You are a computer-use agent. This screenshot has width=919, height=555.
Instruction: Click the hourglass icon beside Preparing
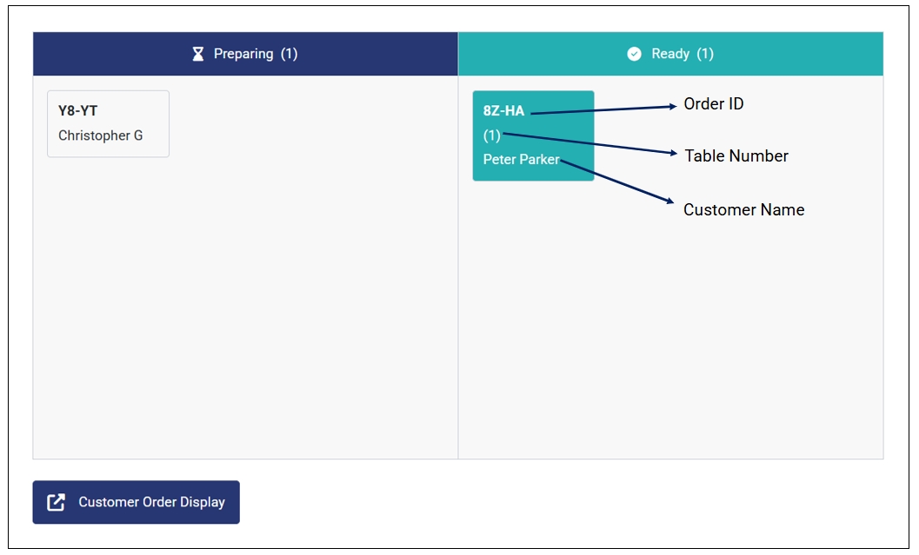click(x=197, y=54)
